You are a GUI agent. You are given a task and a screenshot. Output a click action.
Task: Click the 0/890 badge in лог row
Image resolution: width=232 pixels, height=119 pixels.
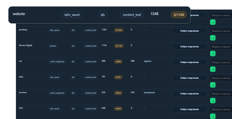(x=118, y=61)
